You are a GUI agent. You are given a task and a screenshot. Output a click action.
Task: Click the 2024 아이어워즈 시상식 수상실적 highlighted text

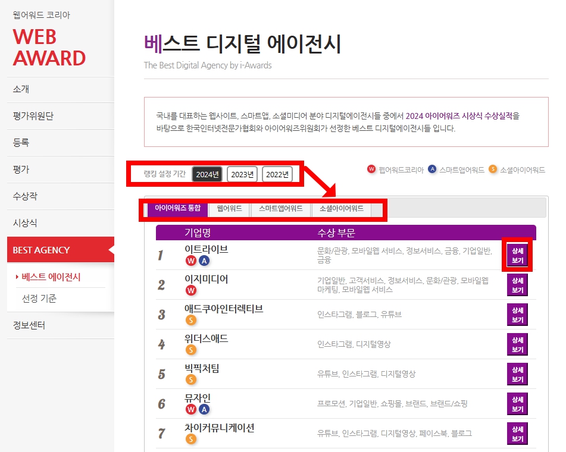(x=459, y=116)
